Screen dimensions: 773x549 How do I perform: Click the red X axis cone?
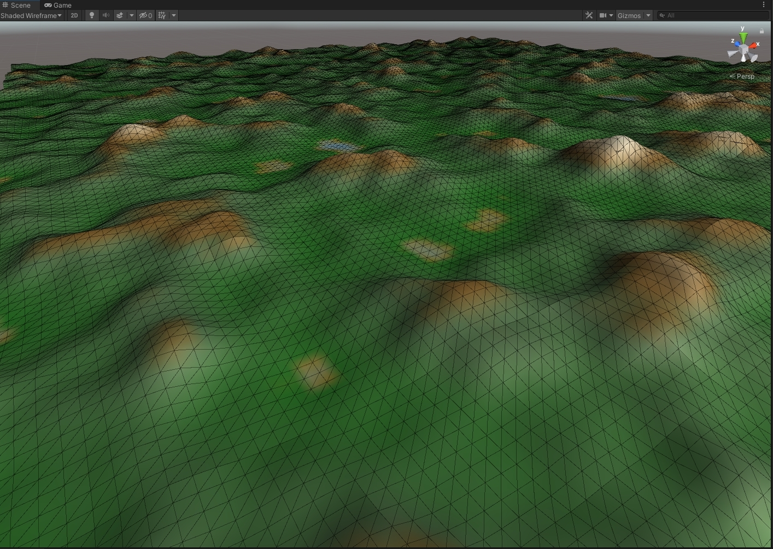pyautogui.click(x=753, y=45)
